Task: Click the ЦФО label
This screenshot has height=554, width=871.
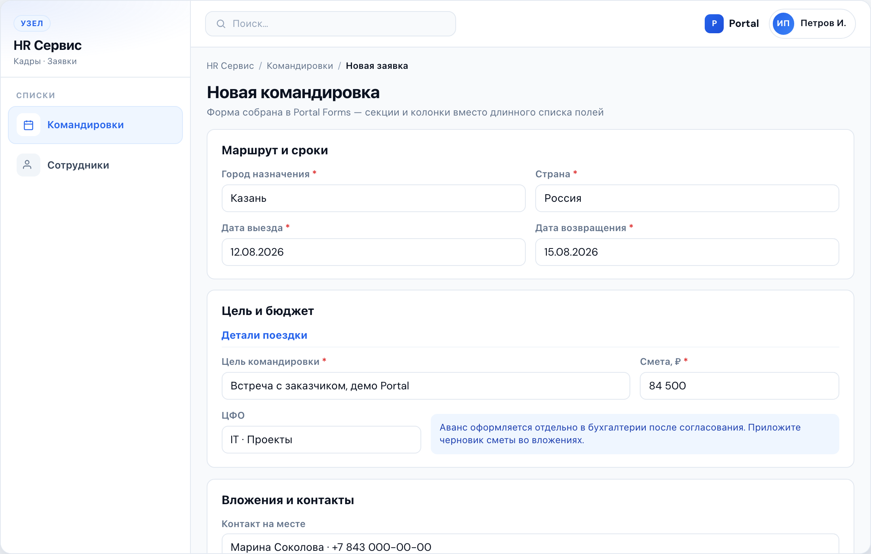Action: [x=233, y=415]
